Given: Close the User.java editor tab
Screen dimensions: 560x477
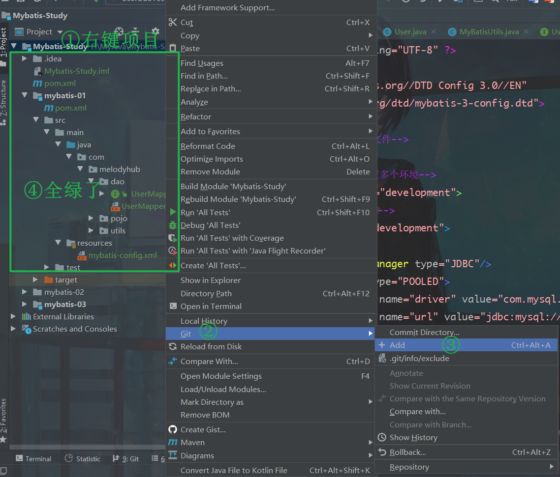Looking at the screenshot, I should point(433,31).
